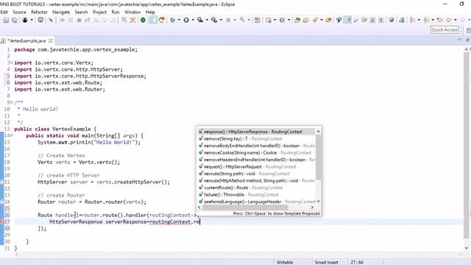This screenshot has width=471, height=265.
Task: Click the Open Type folder icon
Action: (297, 20)
